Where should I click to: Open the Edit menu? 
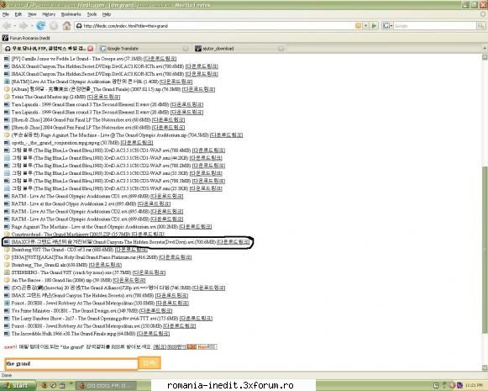coord(18,14)
